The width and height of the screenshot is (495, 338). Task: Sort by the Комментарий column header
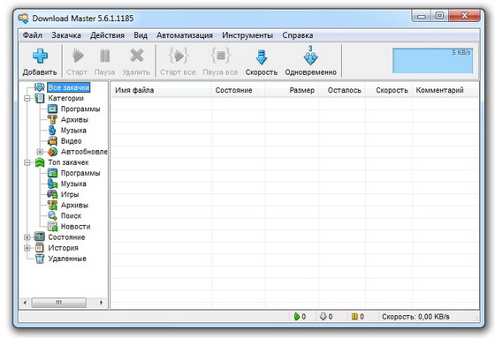(x=445, y=90)
